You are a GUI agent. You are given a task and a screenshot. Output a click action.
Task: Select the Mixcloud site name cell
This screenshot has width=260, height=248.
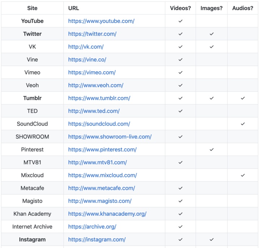(x=32, y=175)
